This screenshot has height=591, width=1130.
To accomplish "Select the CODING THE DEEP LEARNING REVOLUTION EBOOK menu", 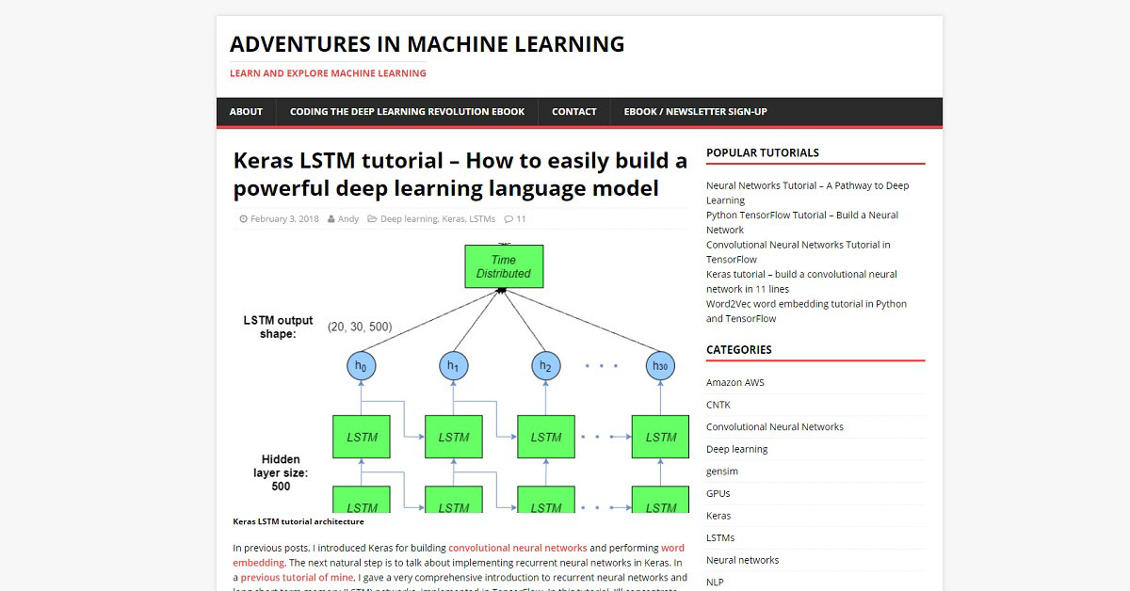I will pos(407,111).
